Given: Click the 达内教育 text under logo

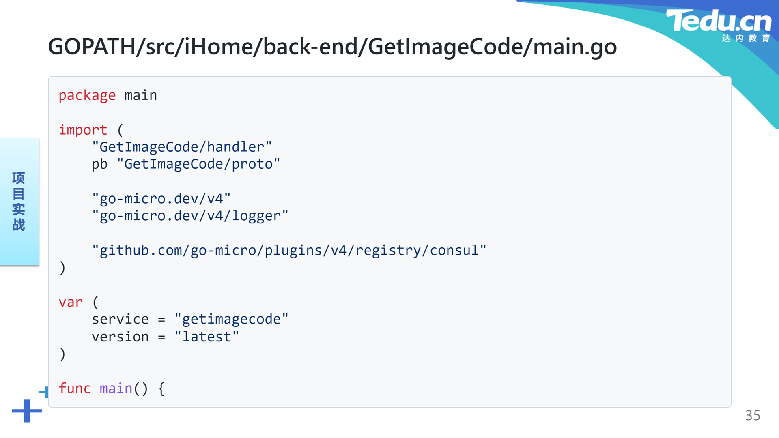Looking at the screenshot, I should point(746,38).
